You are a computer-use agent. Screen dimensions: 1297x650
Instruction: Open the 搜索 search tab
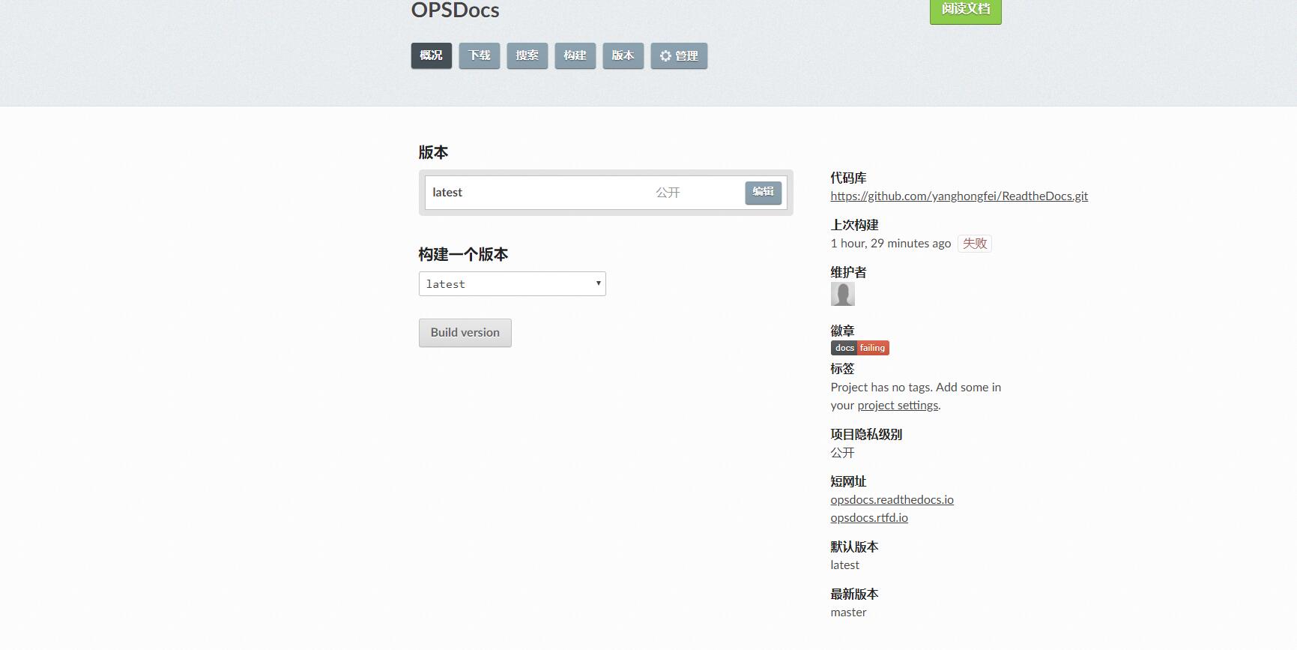click(527, 55)
